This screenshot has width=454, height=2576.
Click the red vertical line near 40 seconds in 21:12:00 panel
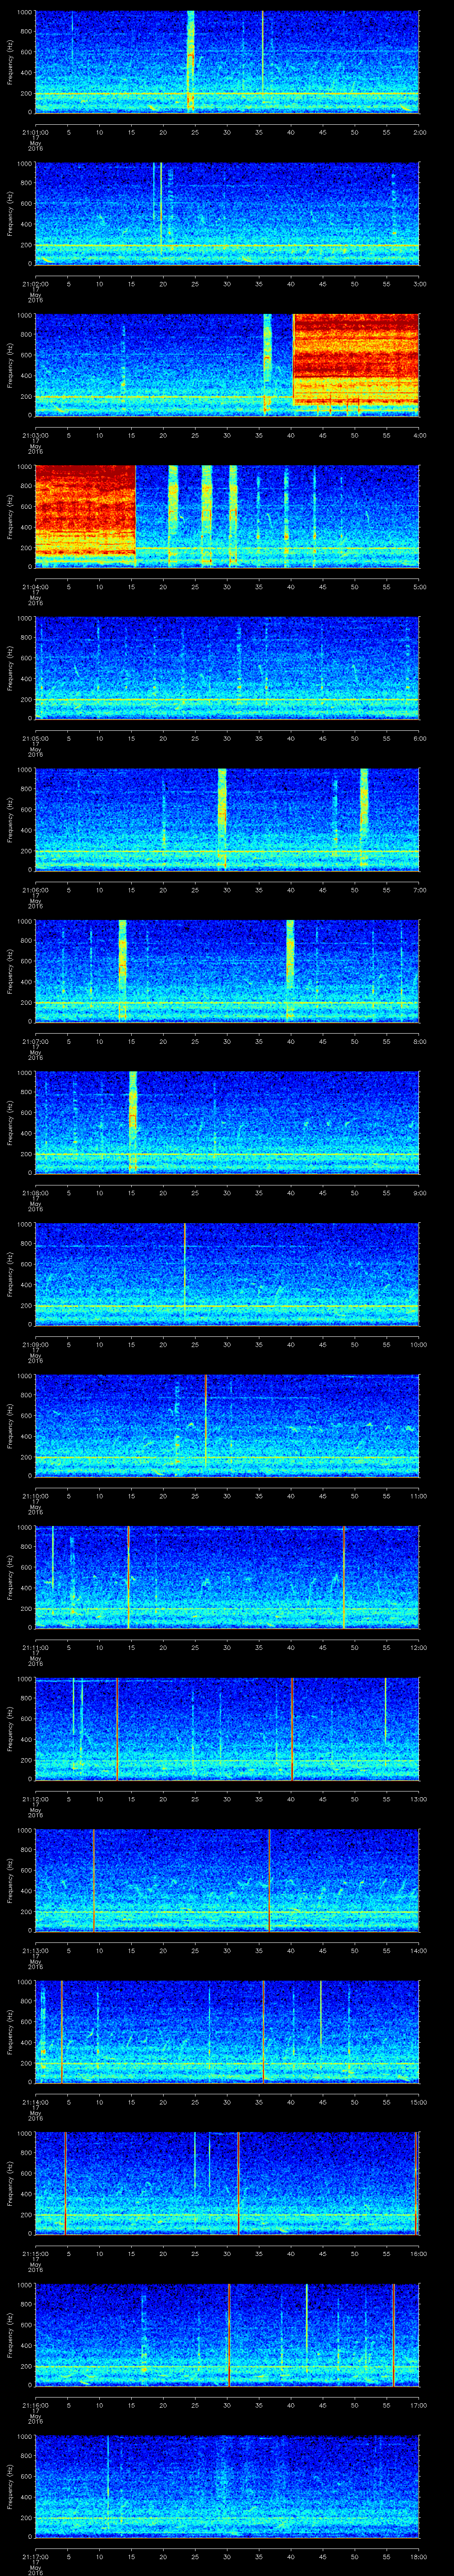[x=291, y=1729]
